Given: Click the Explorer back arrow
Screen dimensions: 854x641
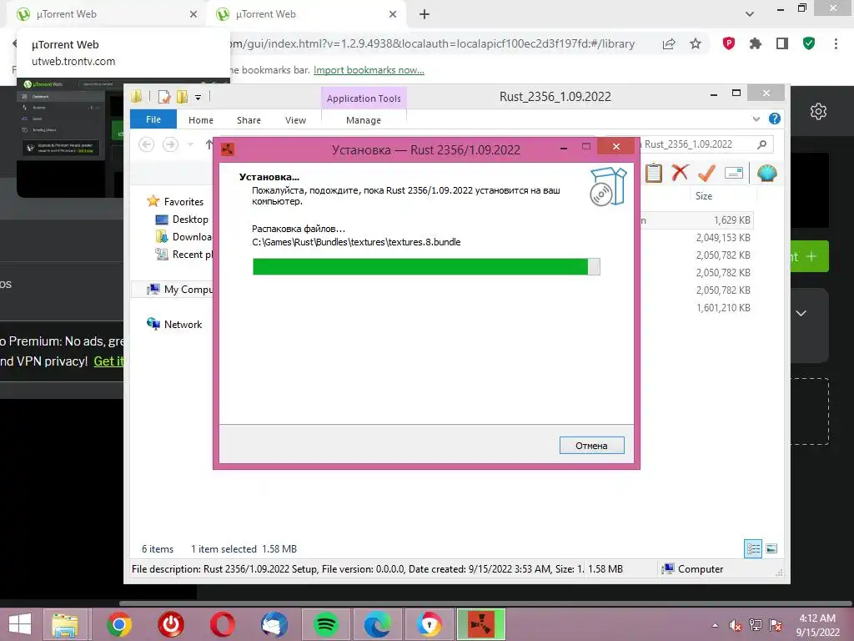Looking at the screenshot, I should pyautogui.click(x=147, y=144).
